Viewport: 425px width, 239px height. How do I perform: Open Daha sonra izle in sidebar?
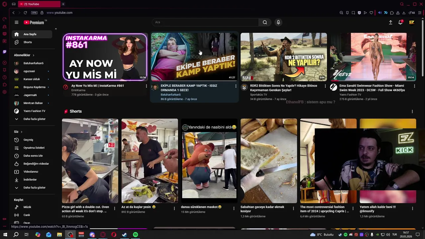click(32, 156)
